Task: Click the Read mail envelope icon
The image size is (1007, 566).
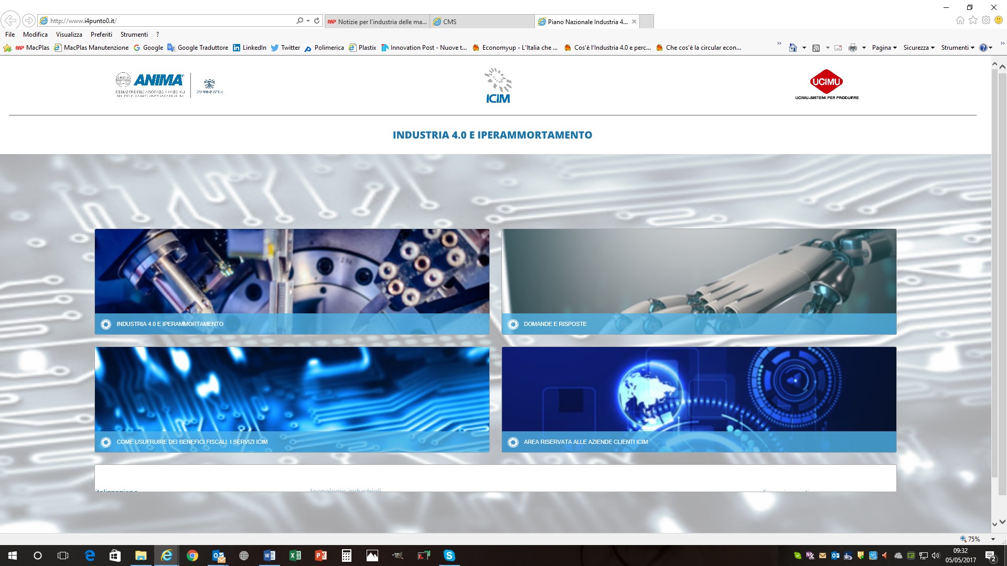Action: point(838,48)
